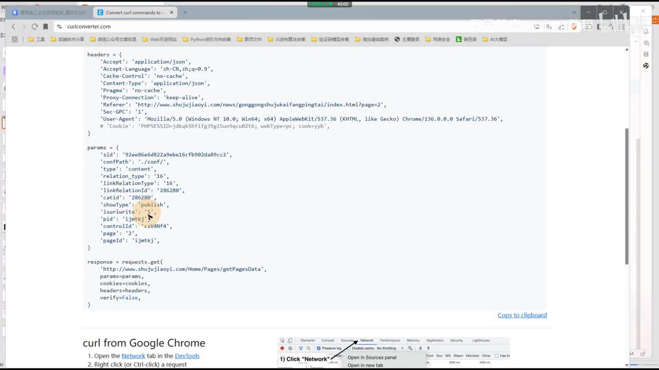This screenshot has width=659, height=370.
Task: Click the "'confPath': './conf/'," line
Action: tap(134, 162)
